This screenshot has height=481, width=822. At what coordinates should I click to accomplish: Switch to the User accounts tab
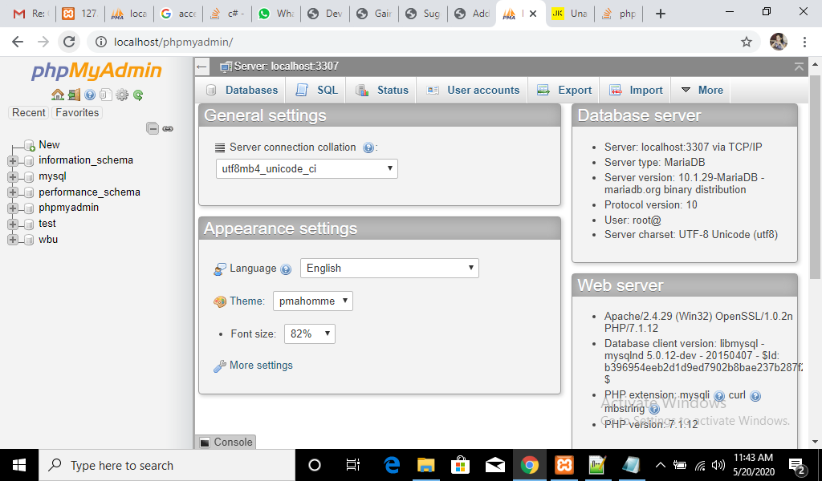coord(474,91)
